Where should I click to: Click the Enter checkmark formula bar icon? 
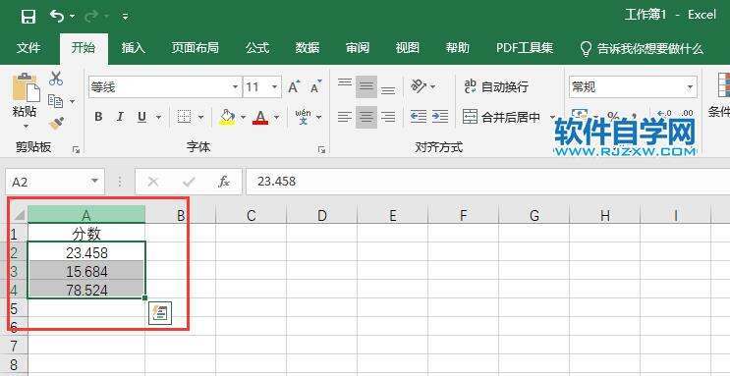pos(189,182)
